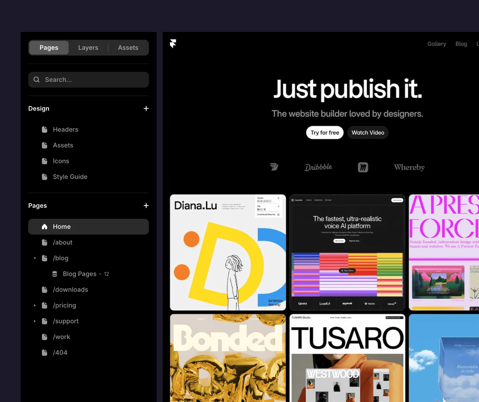
Task: Click the Home house icon
Action: click(x=45, y=227)
